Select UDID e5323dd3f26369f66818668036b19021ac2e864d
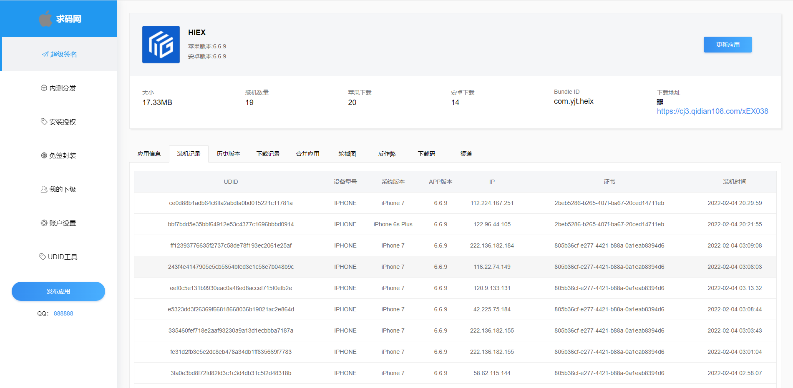Image resolution: width=793 pixels, height=388 pixels. [231, 309]
